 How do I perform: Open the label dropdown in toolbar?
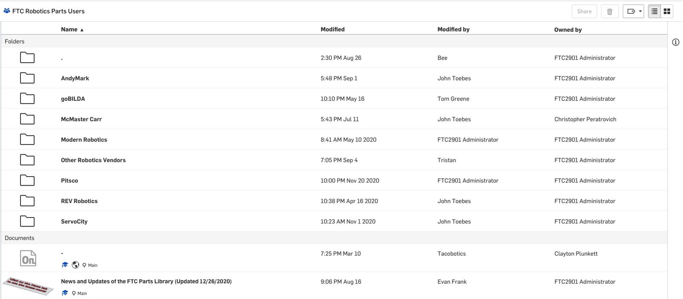pos(633,12)
